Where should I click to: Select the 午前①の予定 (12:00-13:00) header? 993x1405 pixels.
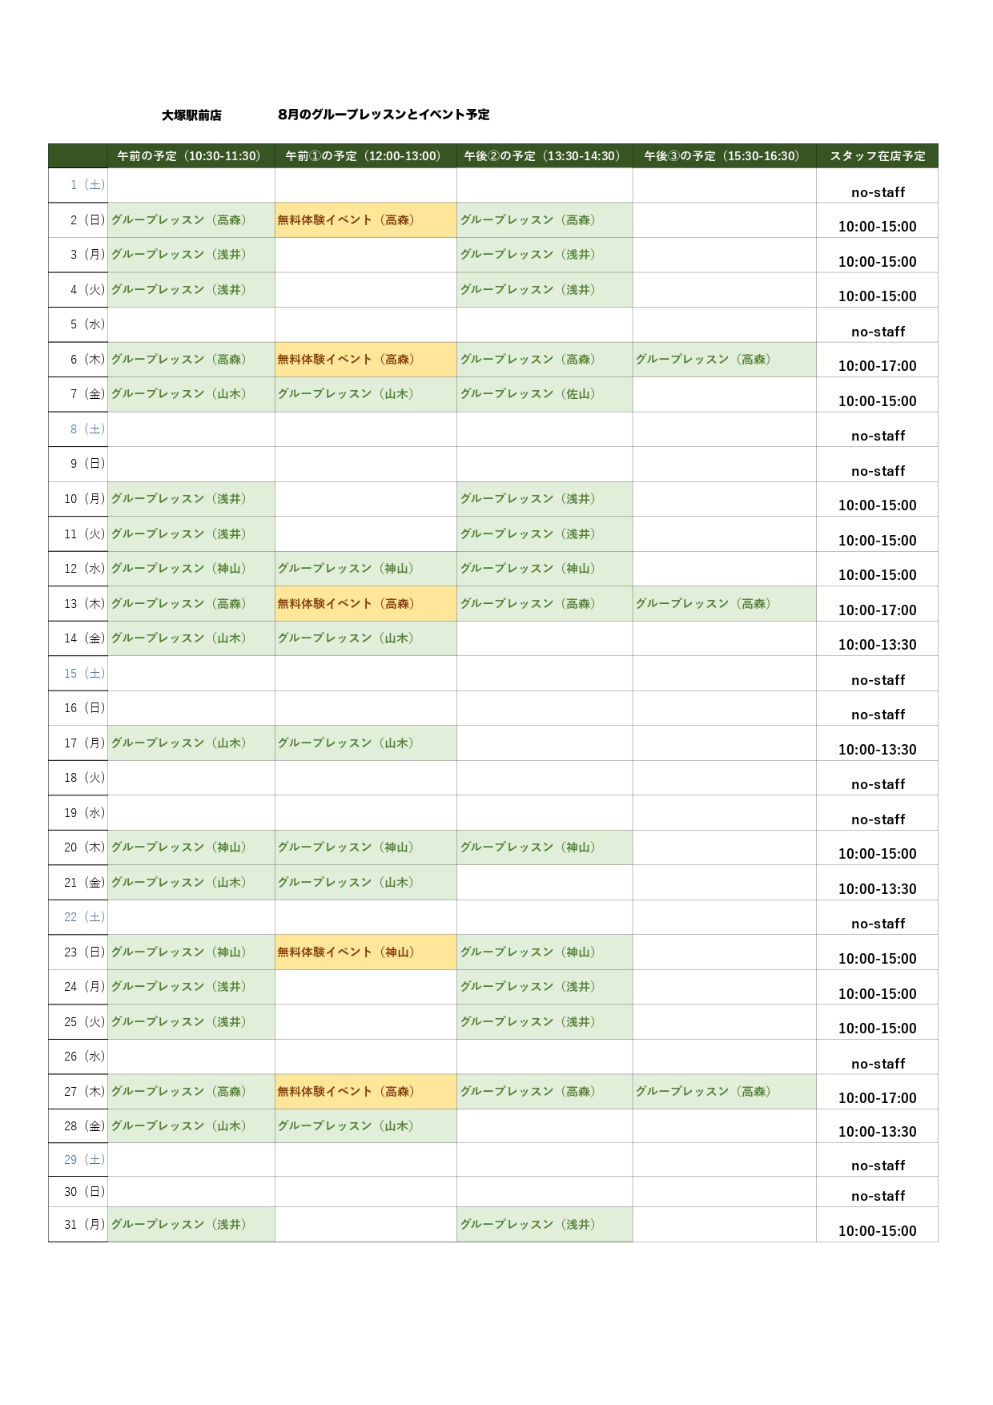366,156
